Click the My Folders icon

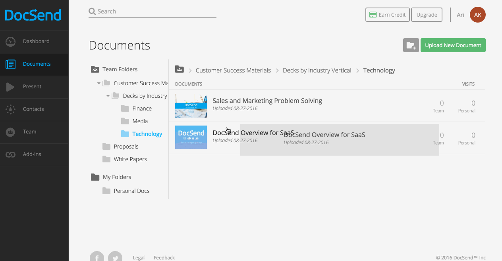coord(95,177)
